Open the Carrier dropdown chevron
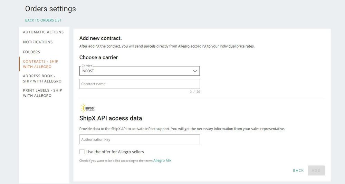The height and width of the screenshot is (184, 345). click(195, 71)
